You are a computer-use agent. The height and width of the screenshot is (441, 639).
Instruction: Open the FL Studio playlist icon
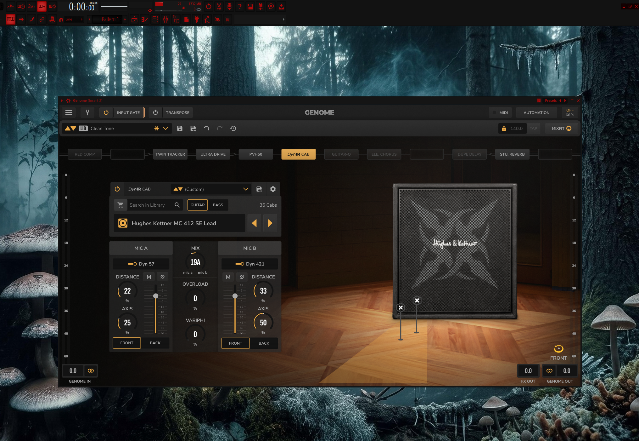click(x=134, y=20)
